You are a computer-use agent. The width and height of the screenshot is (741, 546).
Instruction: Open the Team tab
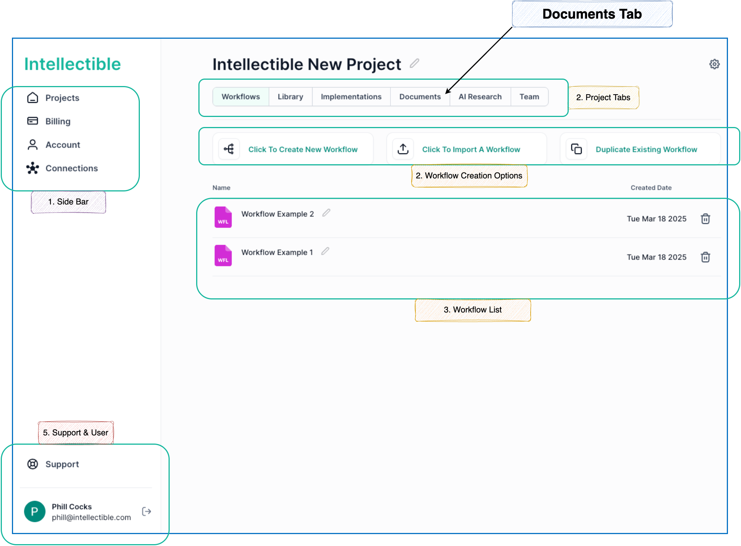click(x=530, y=97)
